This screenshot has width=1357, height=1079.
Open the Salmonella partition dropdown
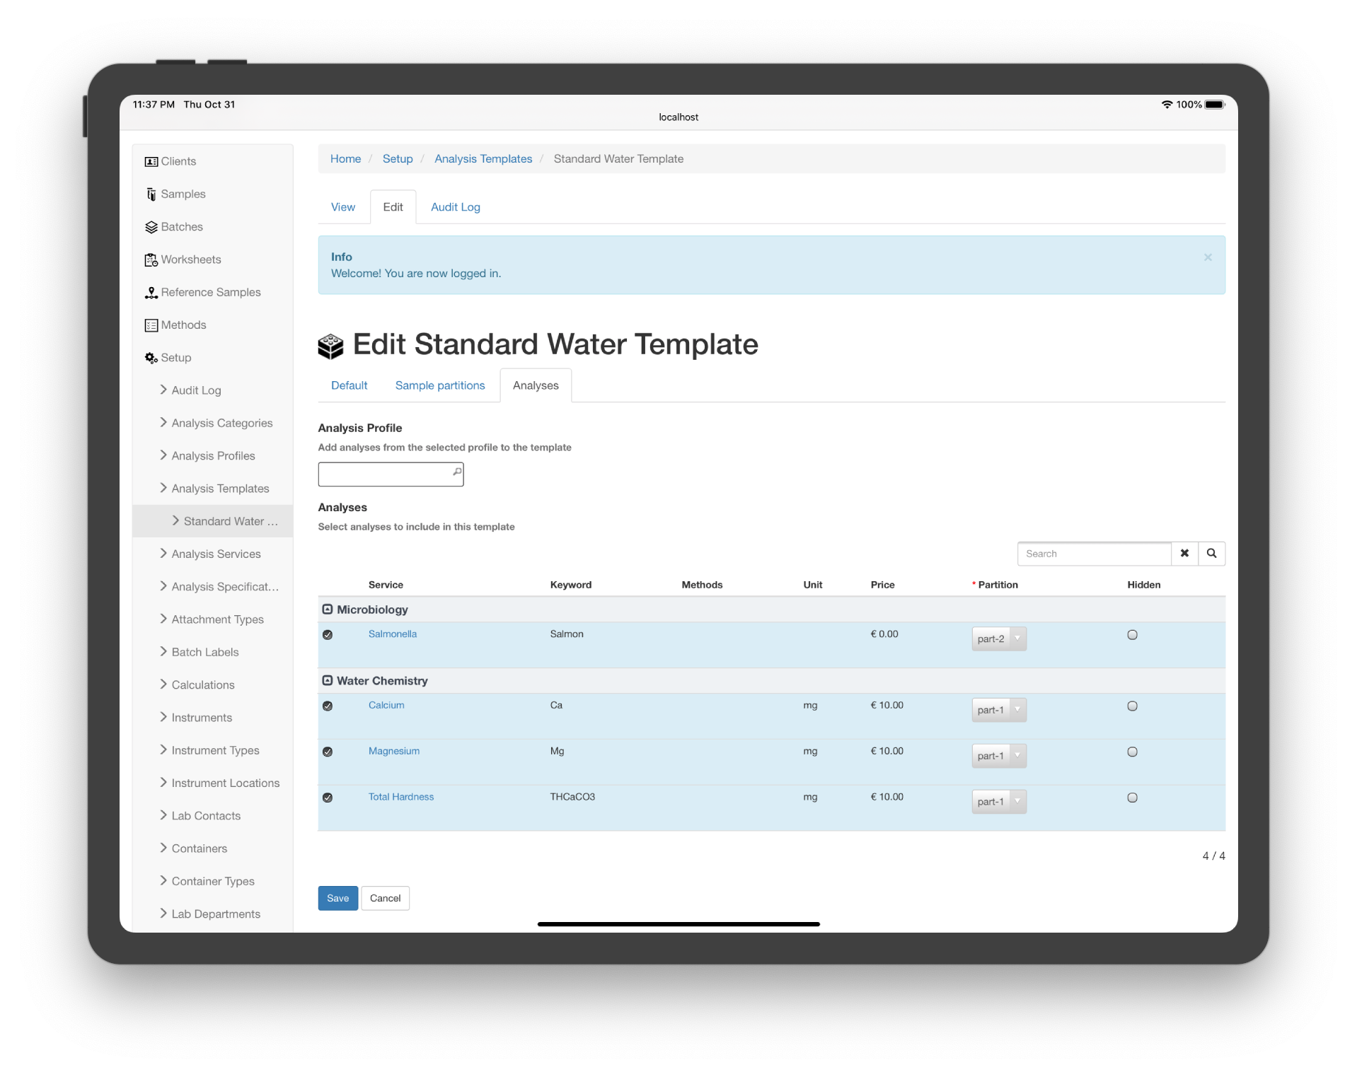998,639
